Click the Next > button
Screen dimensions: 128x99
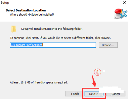pos(94,94)
